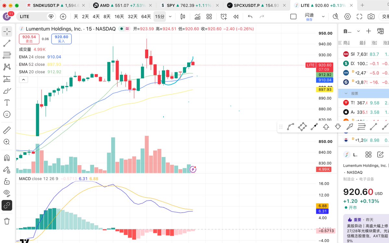Select the Apple row in watchlist
389x243 pixels.
tap(364, 112)
